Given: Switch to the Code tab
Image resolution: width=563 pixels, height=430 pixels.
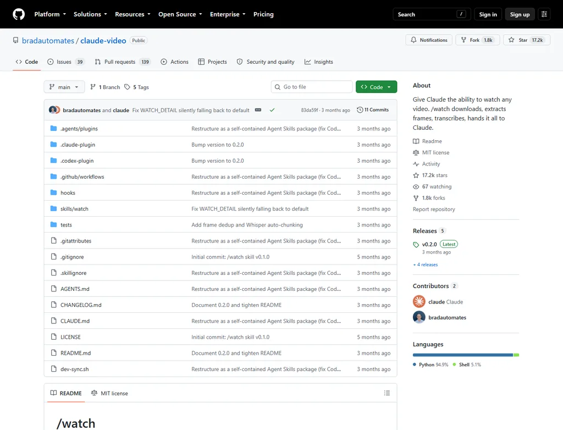Looking at the screenshot, I should point(26,62).
